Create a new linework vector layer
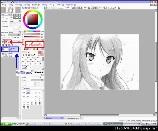Screen dimensions: 158x131 point(6,42)
